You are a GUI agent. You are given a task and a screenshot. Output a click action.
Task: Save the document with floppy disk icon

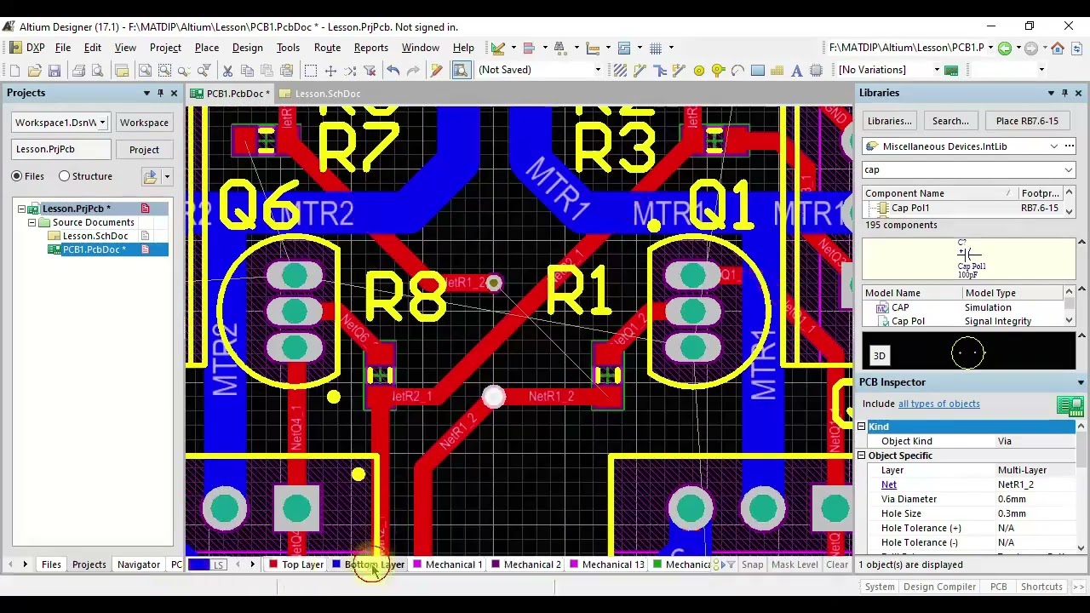[x=54, y=71]
